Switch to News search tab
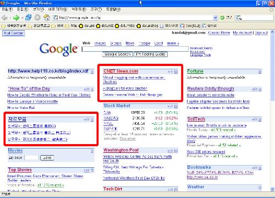Viewport: 275px width, 198px height. click(x=130, y=43)
